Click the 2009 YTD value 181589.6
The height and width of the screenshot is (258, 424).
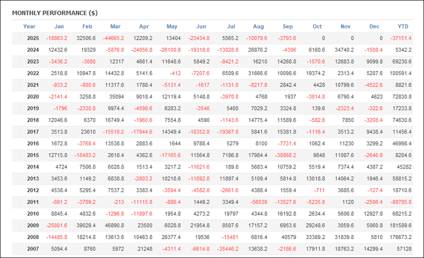400,226
